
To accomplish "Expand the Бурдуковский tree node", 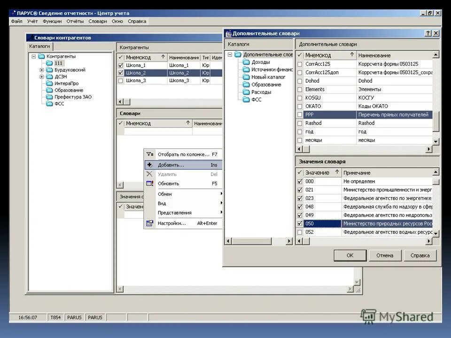I will 42,70.
